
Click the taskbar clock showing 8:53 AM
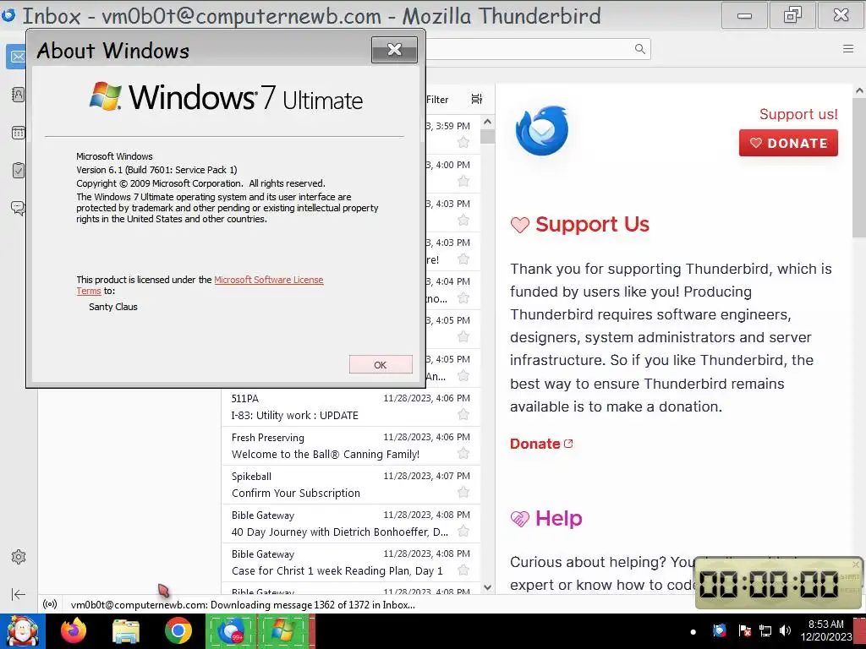825,630
